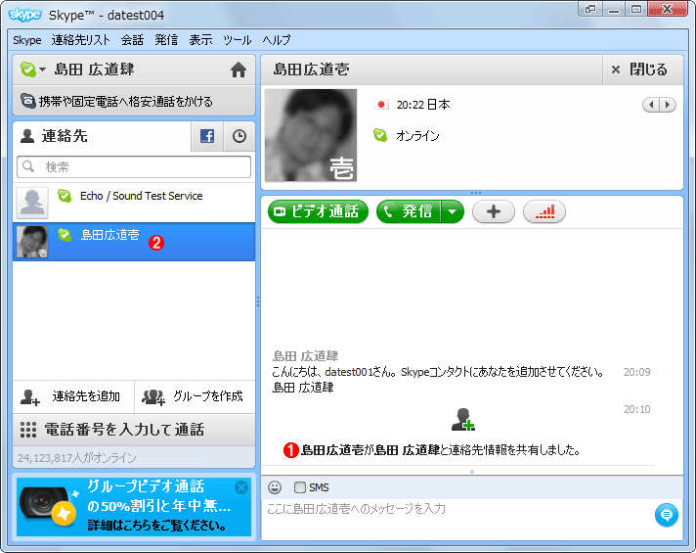Click the green online status icon beside 島田 広道肆
The width and height of the screenshot is (696, 553).
(27, 69)
